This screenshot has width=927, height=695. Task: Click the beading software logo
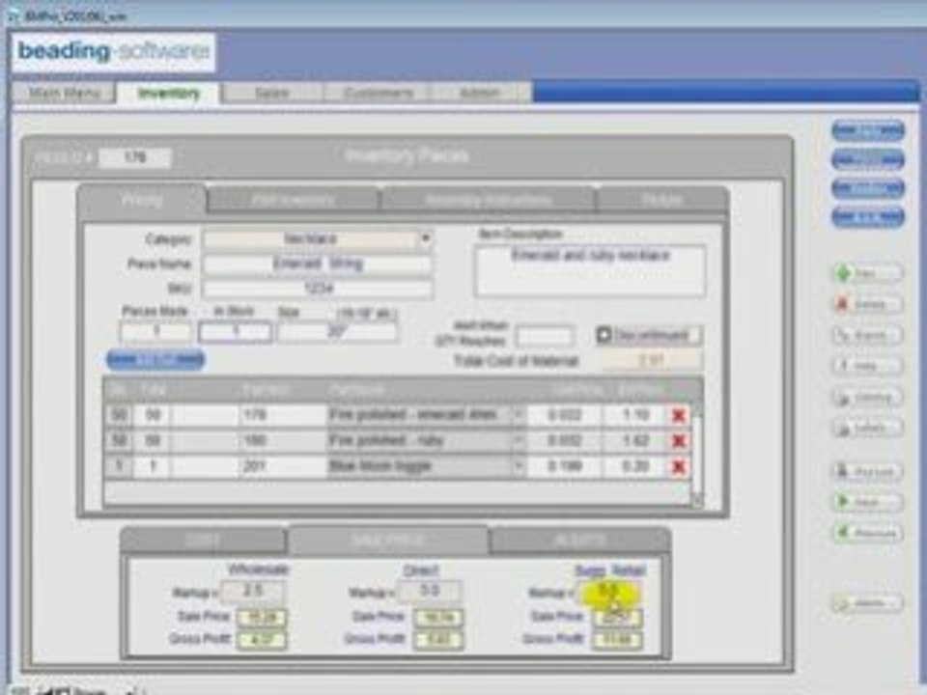click(x=114, y=52)
